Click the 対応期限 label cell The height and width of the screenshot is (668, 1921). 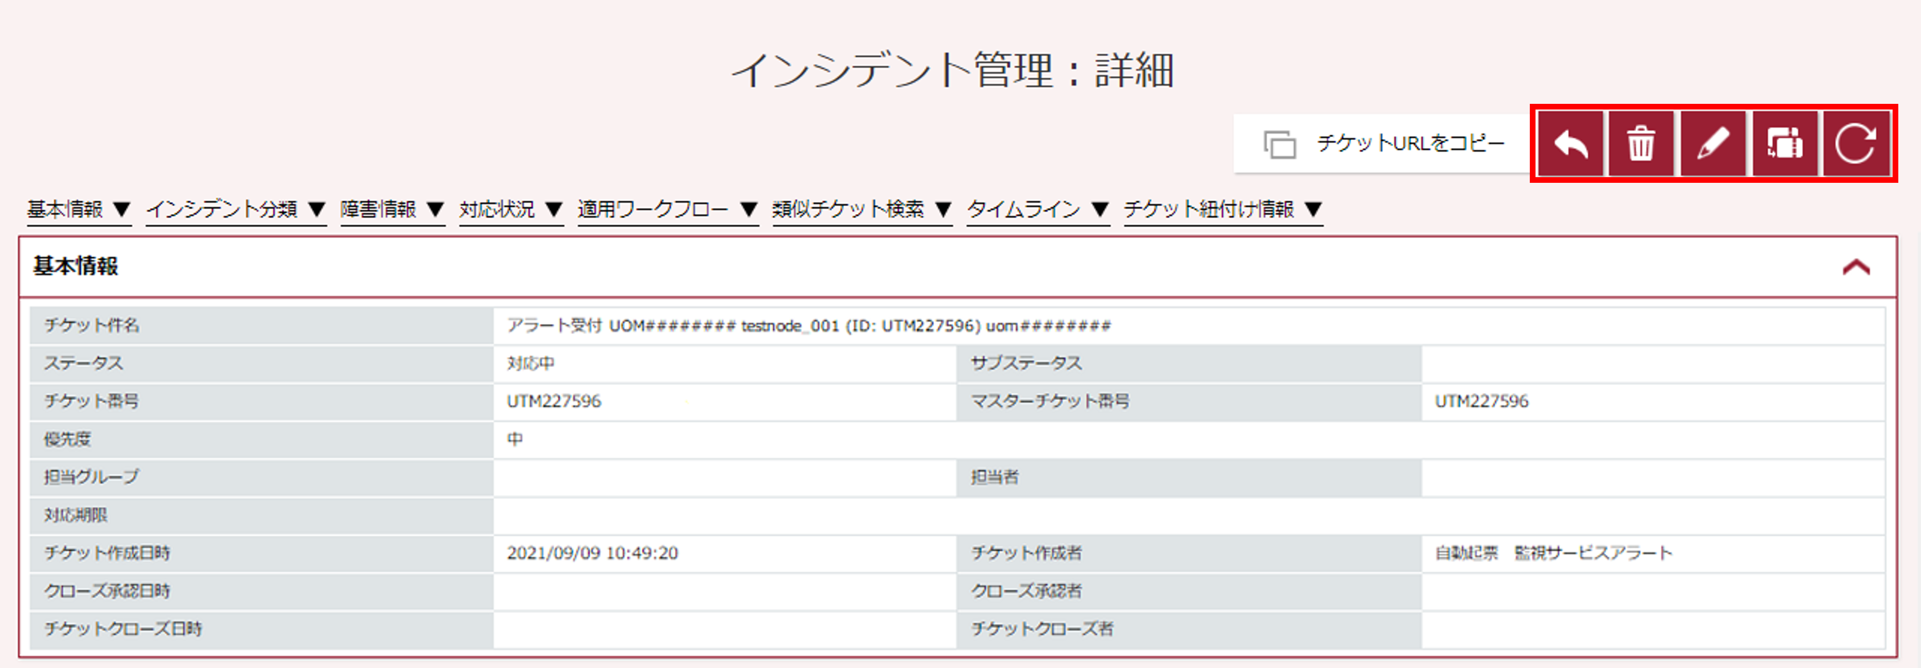pyautogui.click(x=261, y=515)
